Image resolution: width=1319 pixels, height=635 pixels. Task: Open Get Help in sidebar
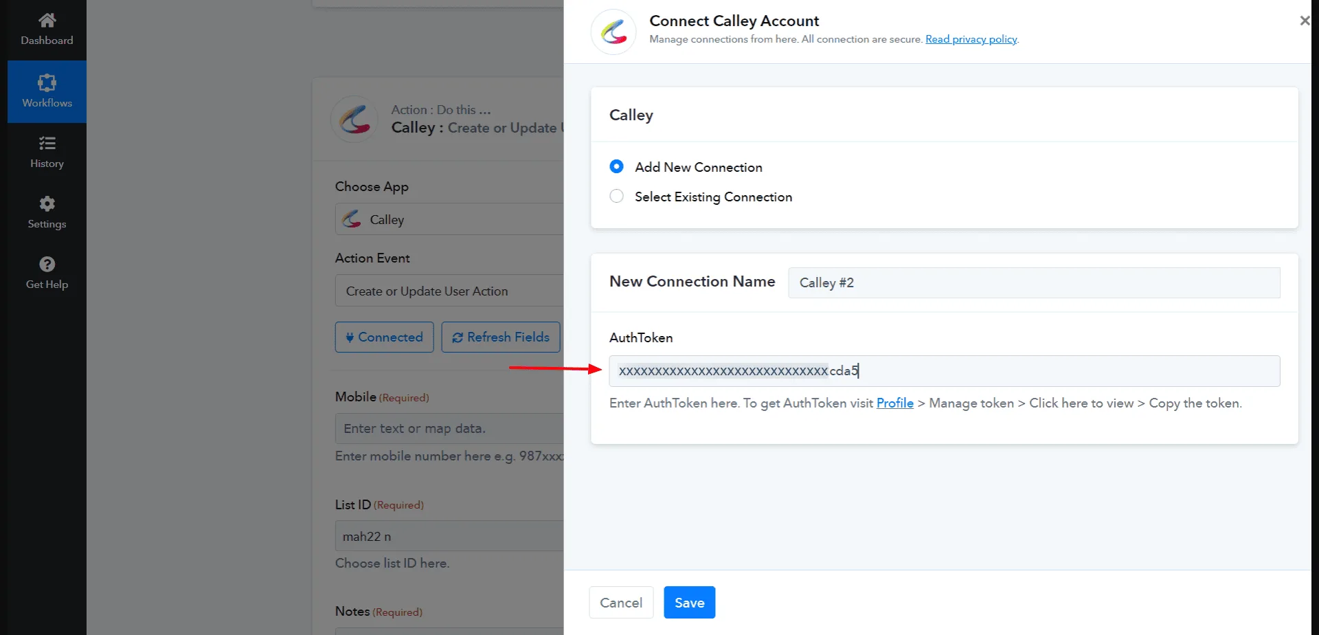point(47,273)
